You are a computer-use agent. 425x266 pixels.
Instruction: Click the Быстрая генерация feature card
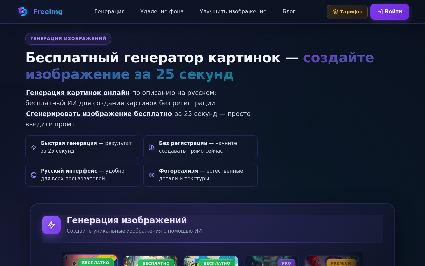pyautogui.click(x=82, y=147)
